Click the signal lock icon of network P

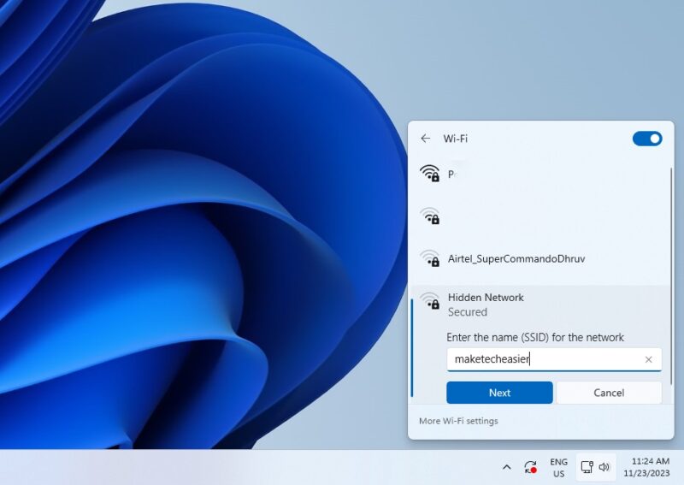pyautogui.click(x=430, y=174)
